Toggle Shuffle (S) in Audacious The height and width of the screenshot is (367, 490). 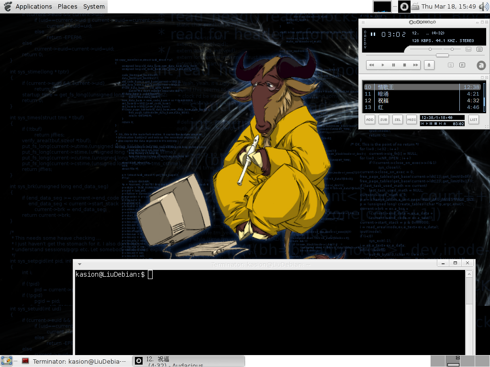pyautogui.click(x=450, y=65)
